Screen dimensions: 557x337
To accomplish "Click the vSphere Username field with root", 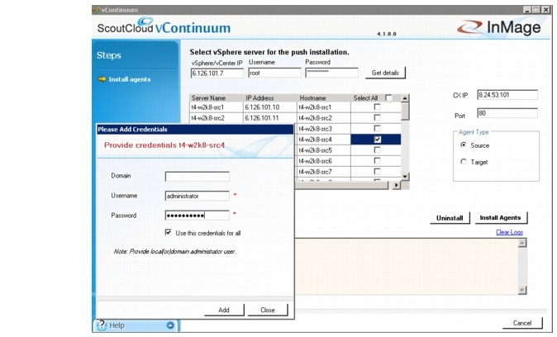I will tap(274, 73).
